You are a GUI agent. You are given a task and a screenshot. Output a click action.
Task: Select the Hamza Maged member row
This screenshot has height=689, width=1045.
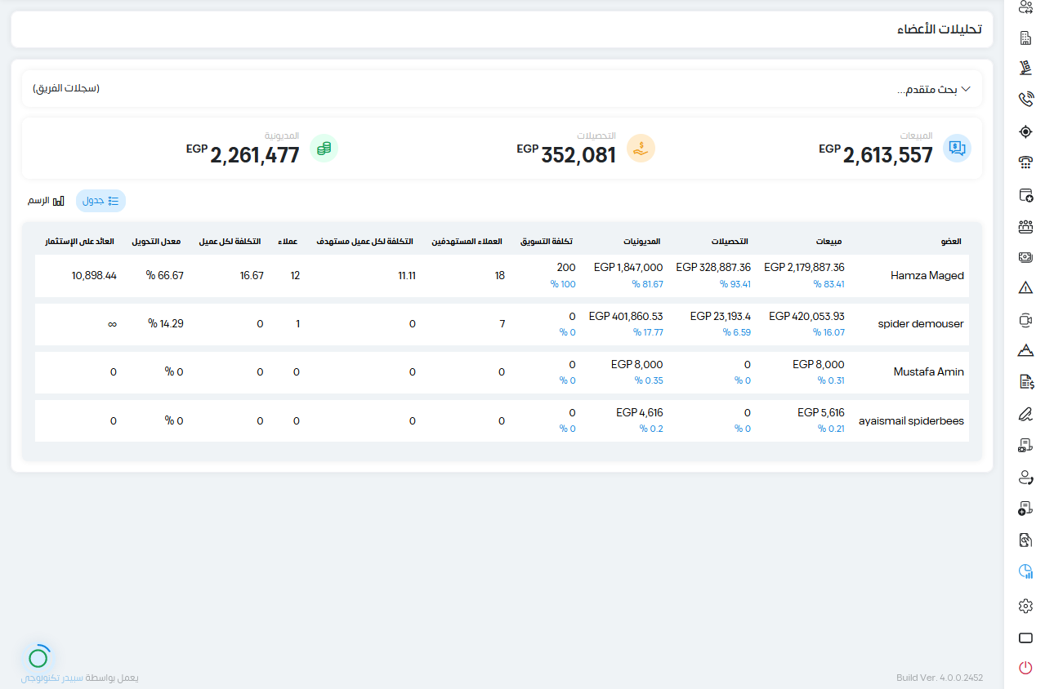(x=502, y=276)
